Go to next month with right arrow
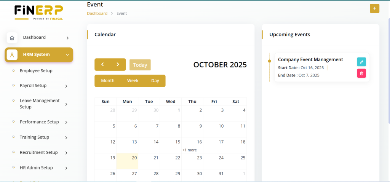Screen dimensions: 390x182 [x=118, y=65]
